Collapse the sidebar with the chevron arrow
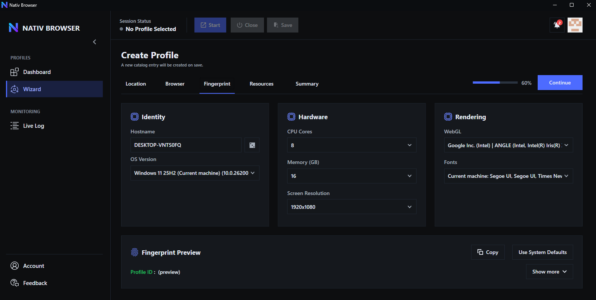The width and height of the screenshot is (596, 300). 95,42
